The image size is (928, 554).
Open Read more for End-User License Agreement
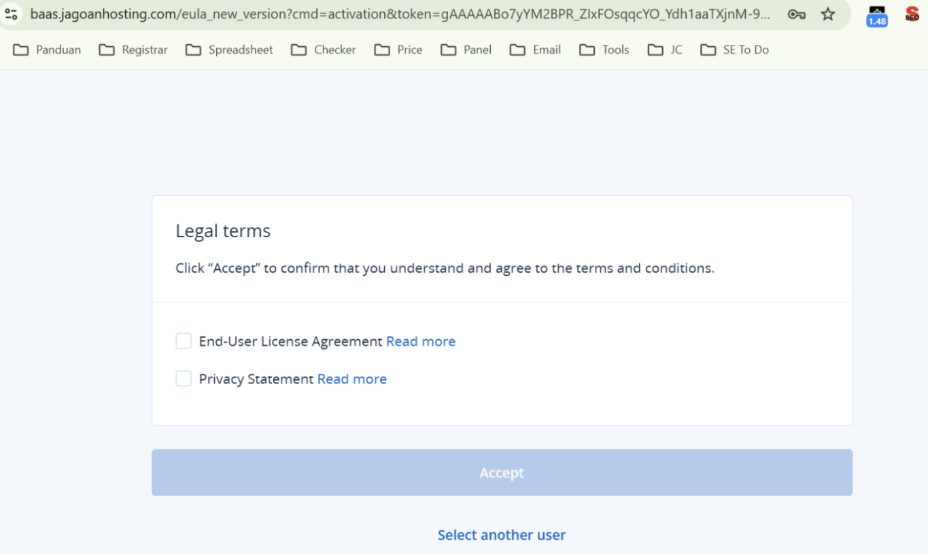pos(420,341)
